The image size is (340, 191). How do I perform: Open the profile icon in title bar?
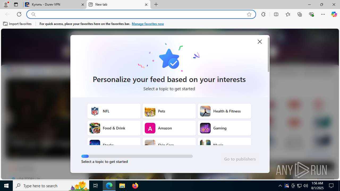[x=6, y=5]
